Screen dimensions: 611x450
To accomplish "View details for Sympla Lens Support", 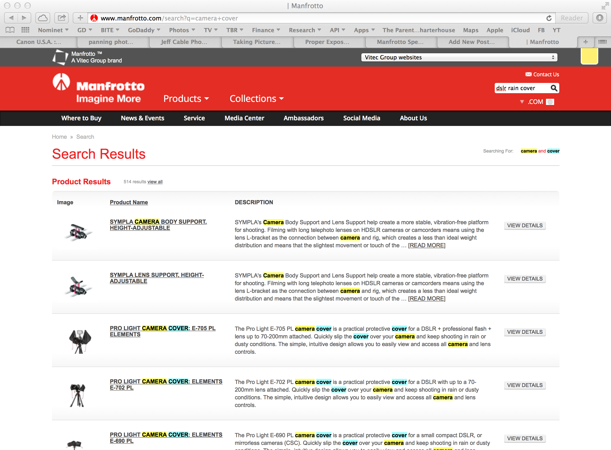I will [x=525, y=279].
